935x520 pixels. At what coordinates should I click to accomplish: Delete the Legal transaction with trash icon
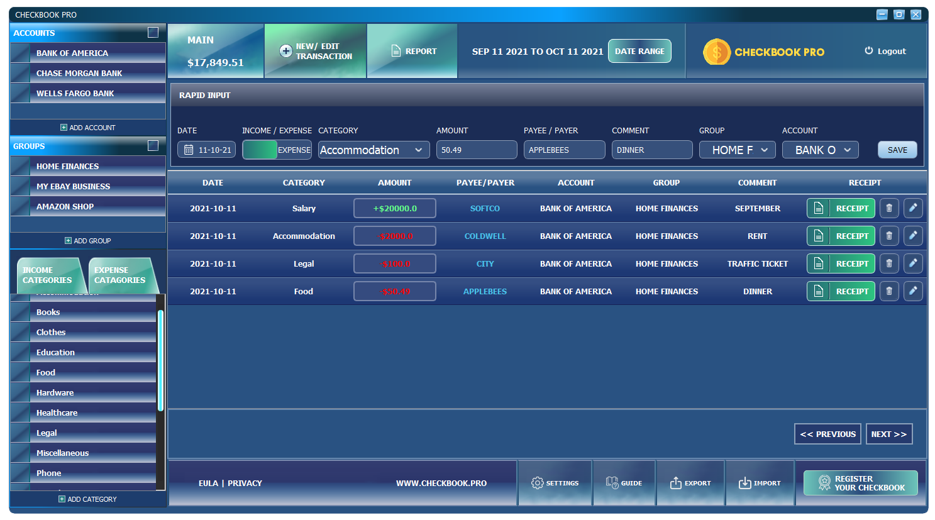point(889,263)
